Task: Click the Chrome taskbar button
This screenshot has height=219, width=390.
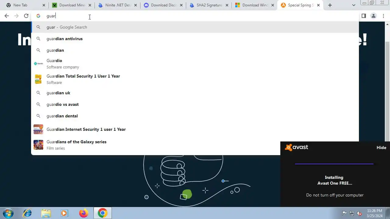Action: tap(102, 213)
